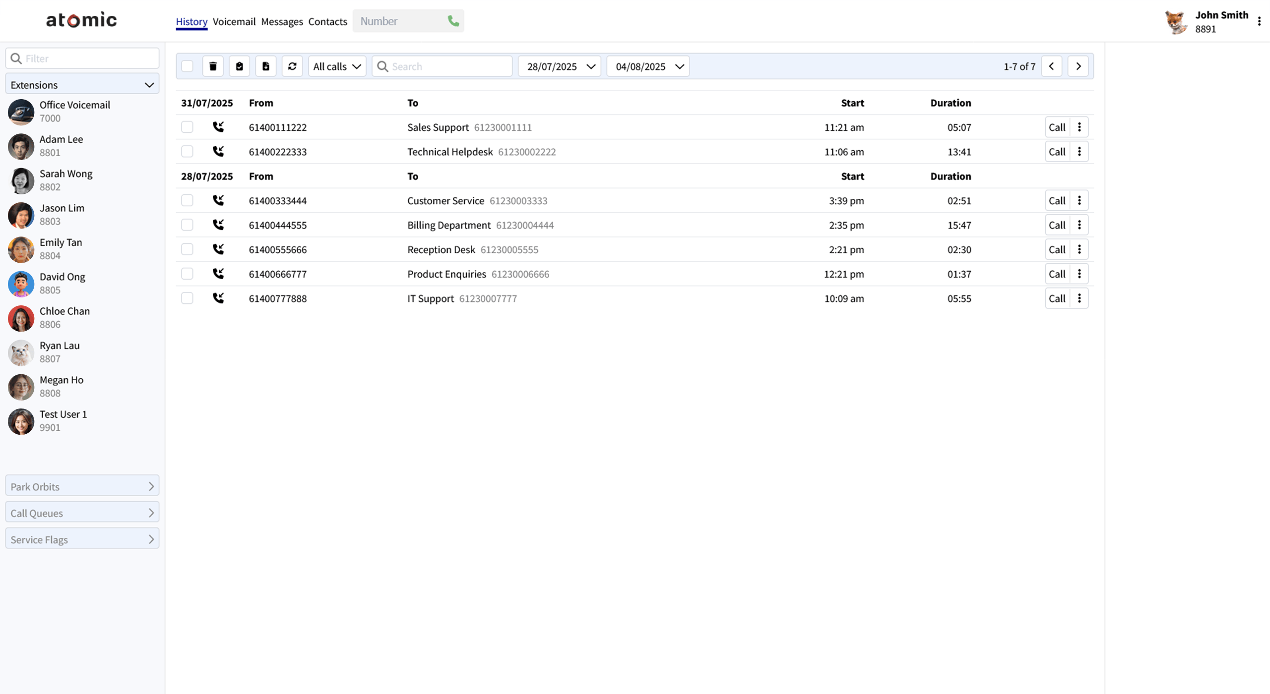This screenshot has height=694, width=1270.
Task: Go to previous page of results
Action: point(1051,66)
